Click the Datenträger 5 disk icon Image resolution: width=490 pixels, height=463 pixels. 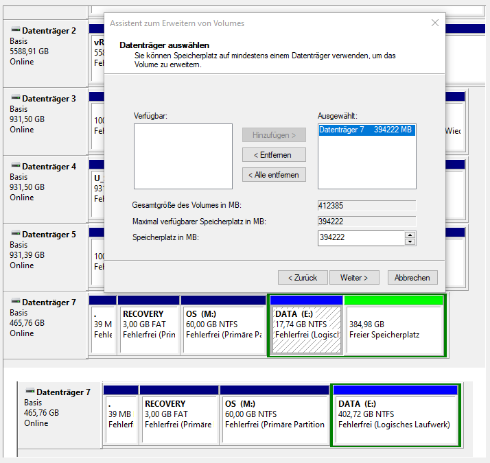[16, 233]
